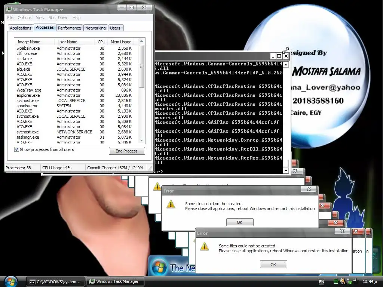Click the Start orb button

click(10, 282)
